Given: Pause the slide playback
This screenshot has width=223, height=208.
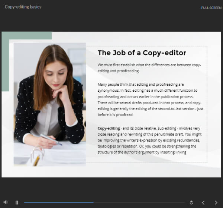Looking at the screenshot, I should point(17,202).
